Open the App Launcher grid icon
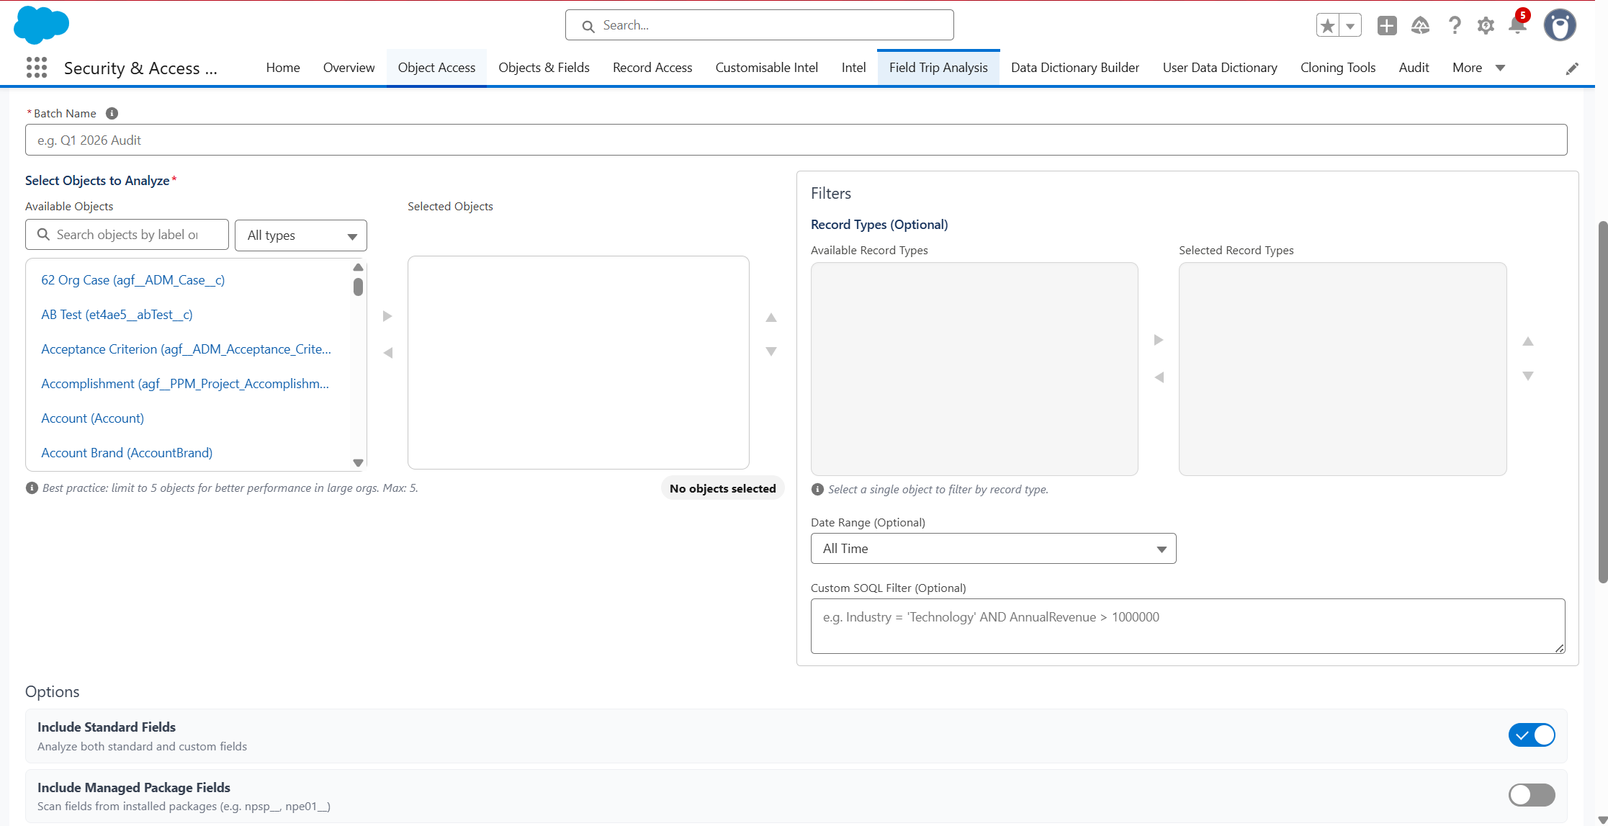This screenshot has width=1608, height=826. [37, 68]
